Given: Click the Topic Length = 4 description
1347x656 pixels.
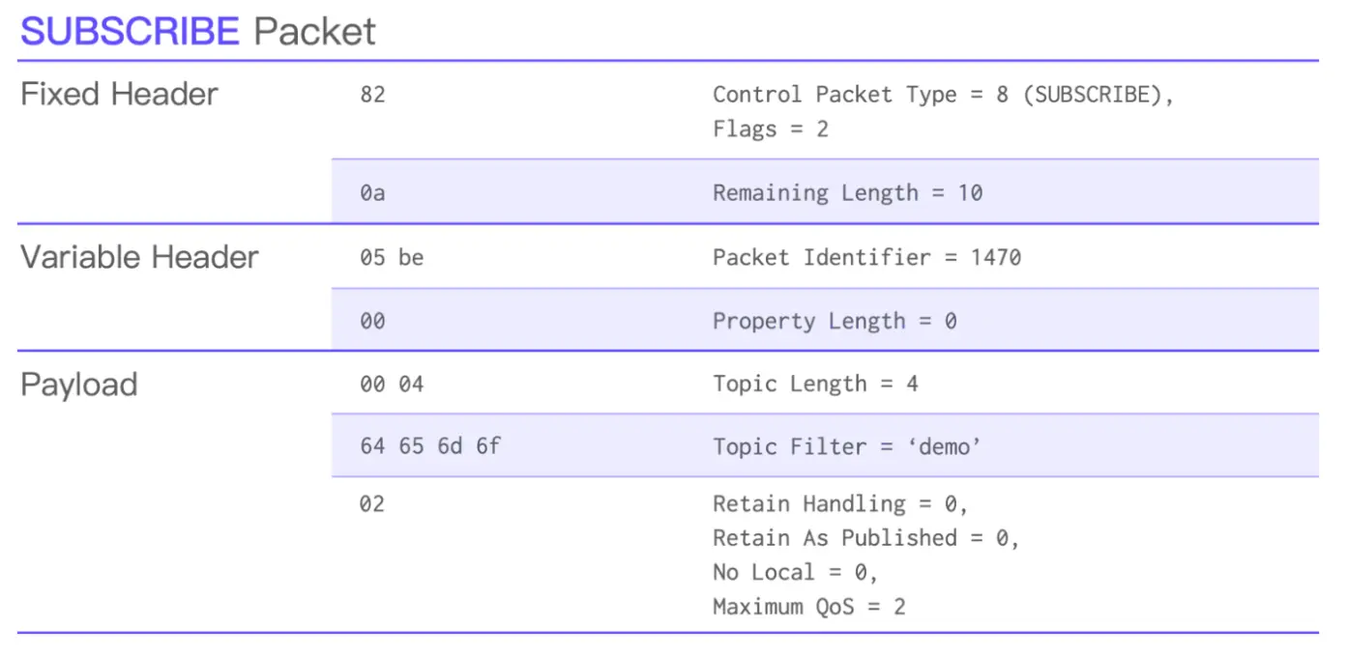Looking at the screenshot, I should click(x=815, y=384).
